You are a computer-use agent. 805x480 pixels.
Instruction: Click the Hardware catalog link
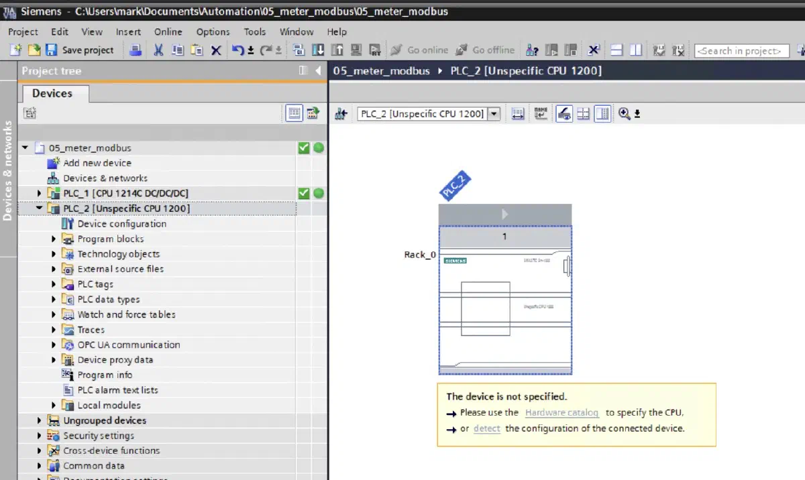point(562,413)
